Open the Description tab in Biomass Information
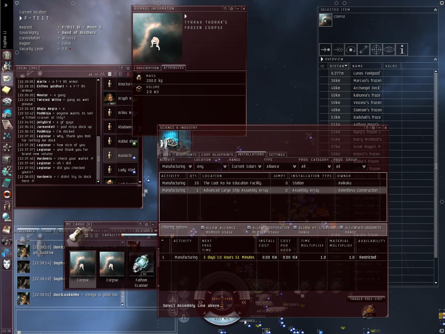The width and height of the screenshot is (445, 334). pos(147,68)
